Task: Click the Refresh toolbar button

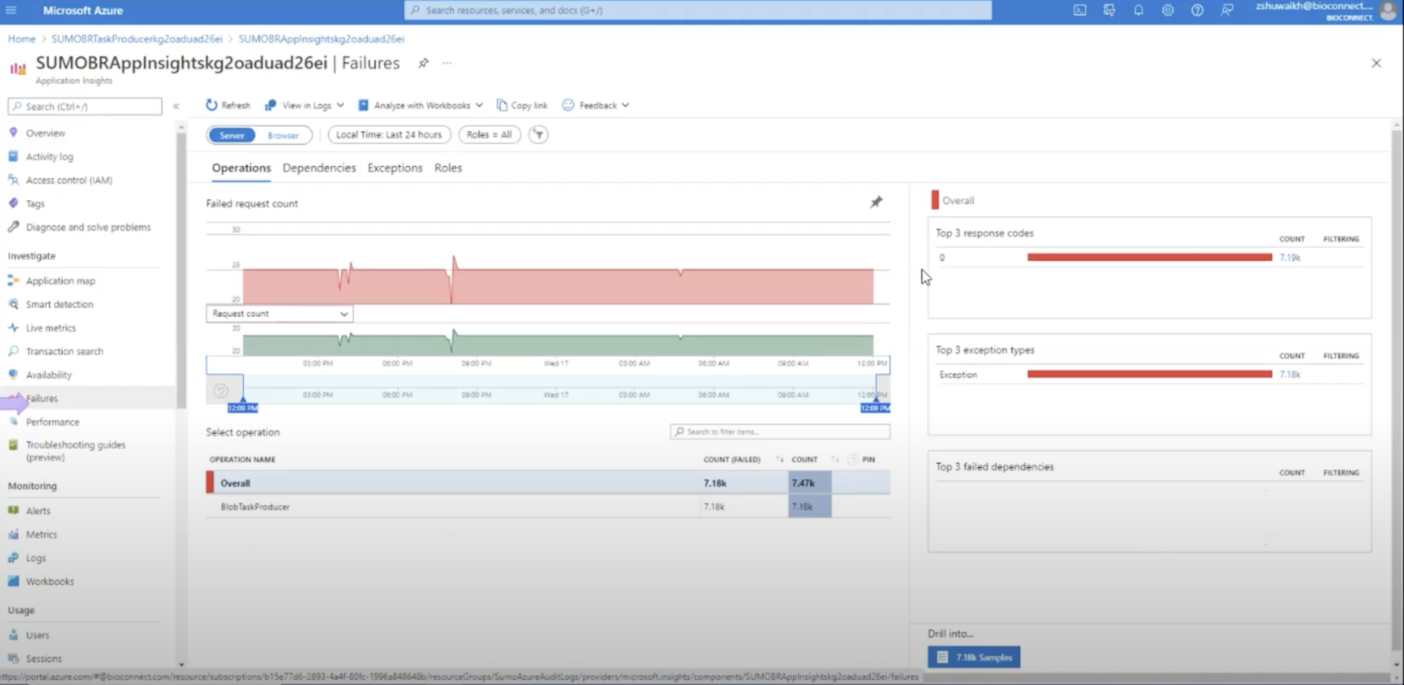Action: tap(228, 105)
